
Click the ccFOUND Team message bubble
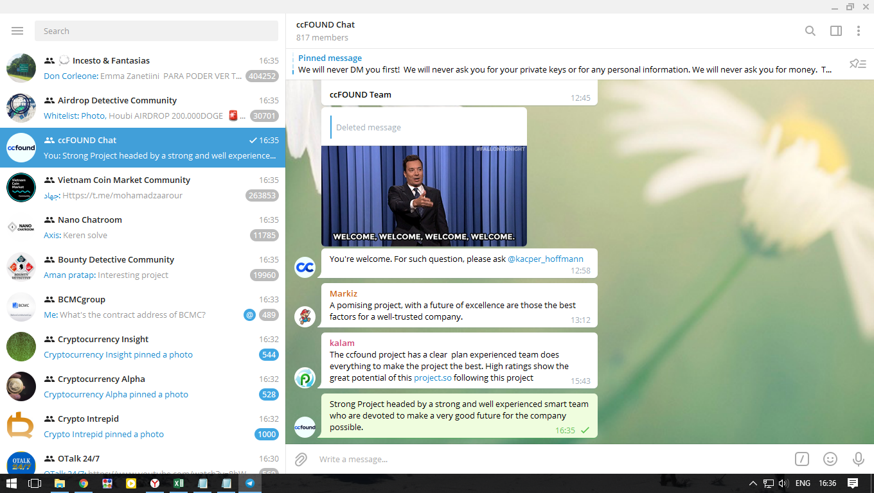(459, 94)
